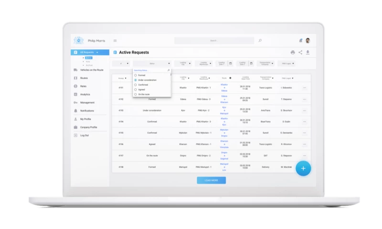Open calendar for Loading Date 2 filter
The image size is (382, 229).
251,63
